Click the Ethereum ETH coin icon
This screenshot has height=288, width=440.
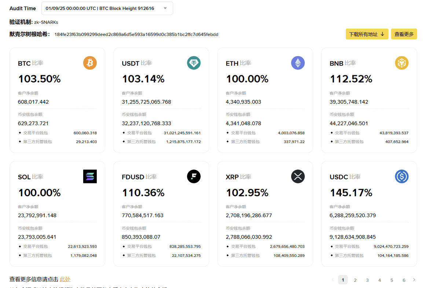point(298,63)
